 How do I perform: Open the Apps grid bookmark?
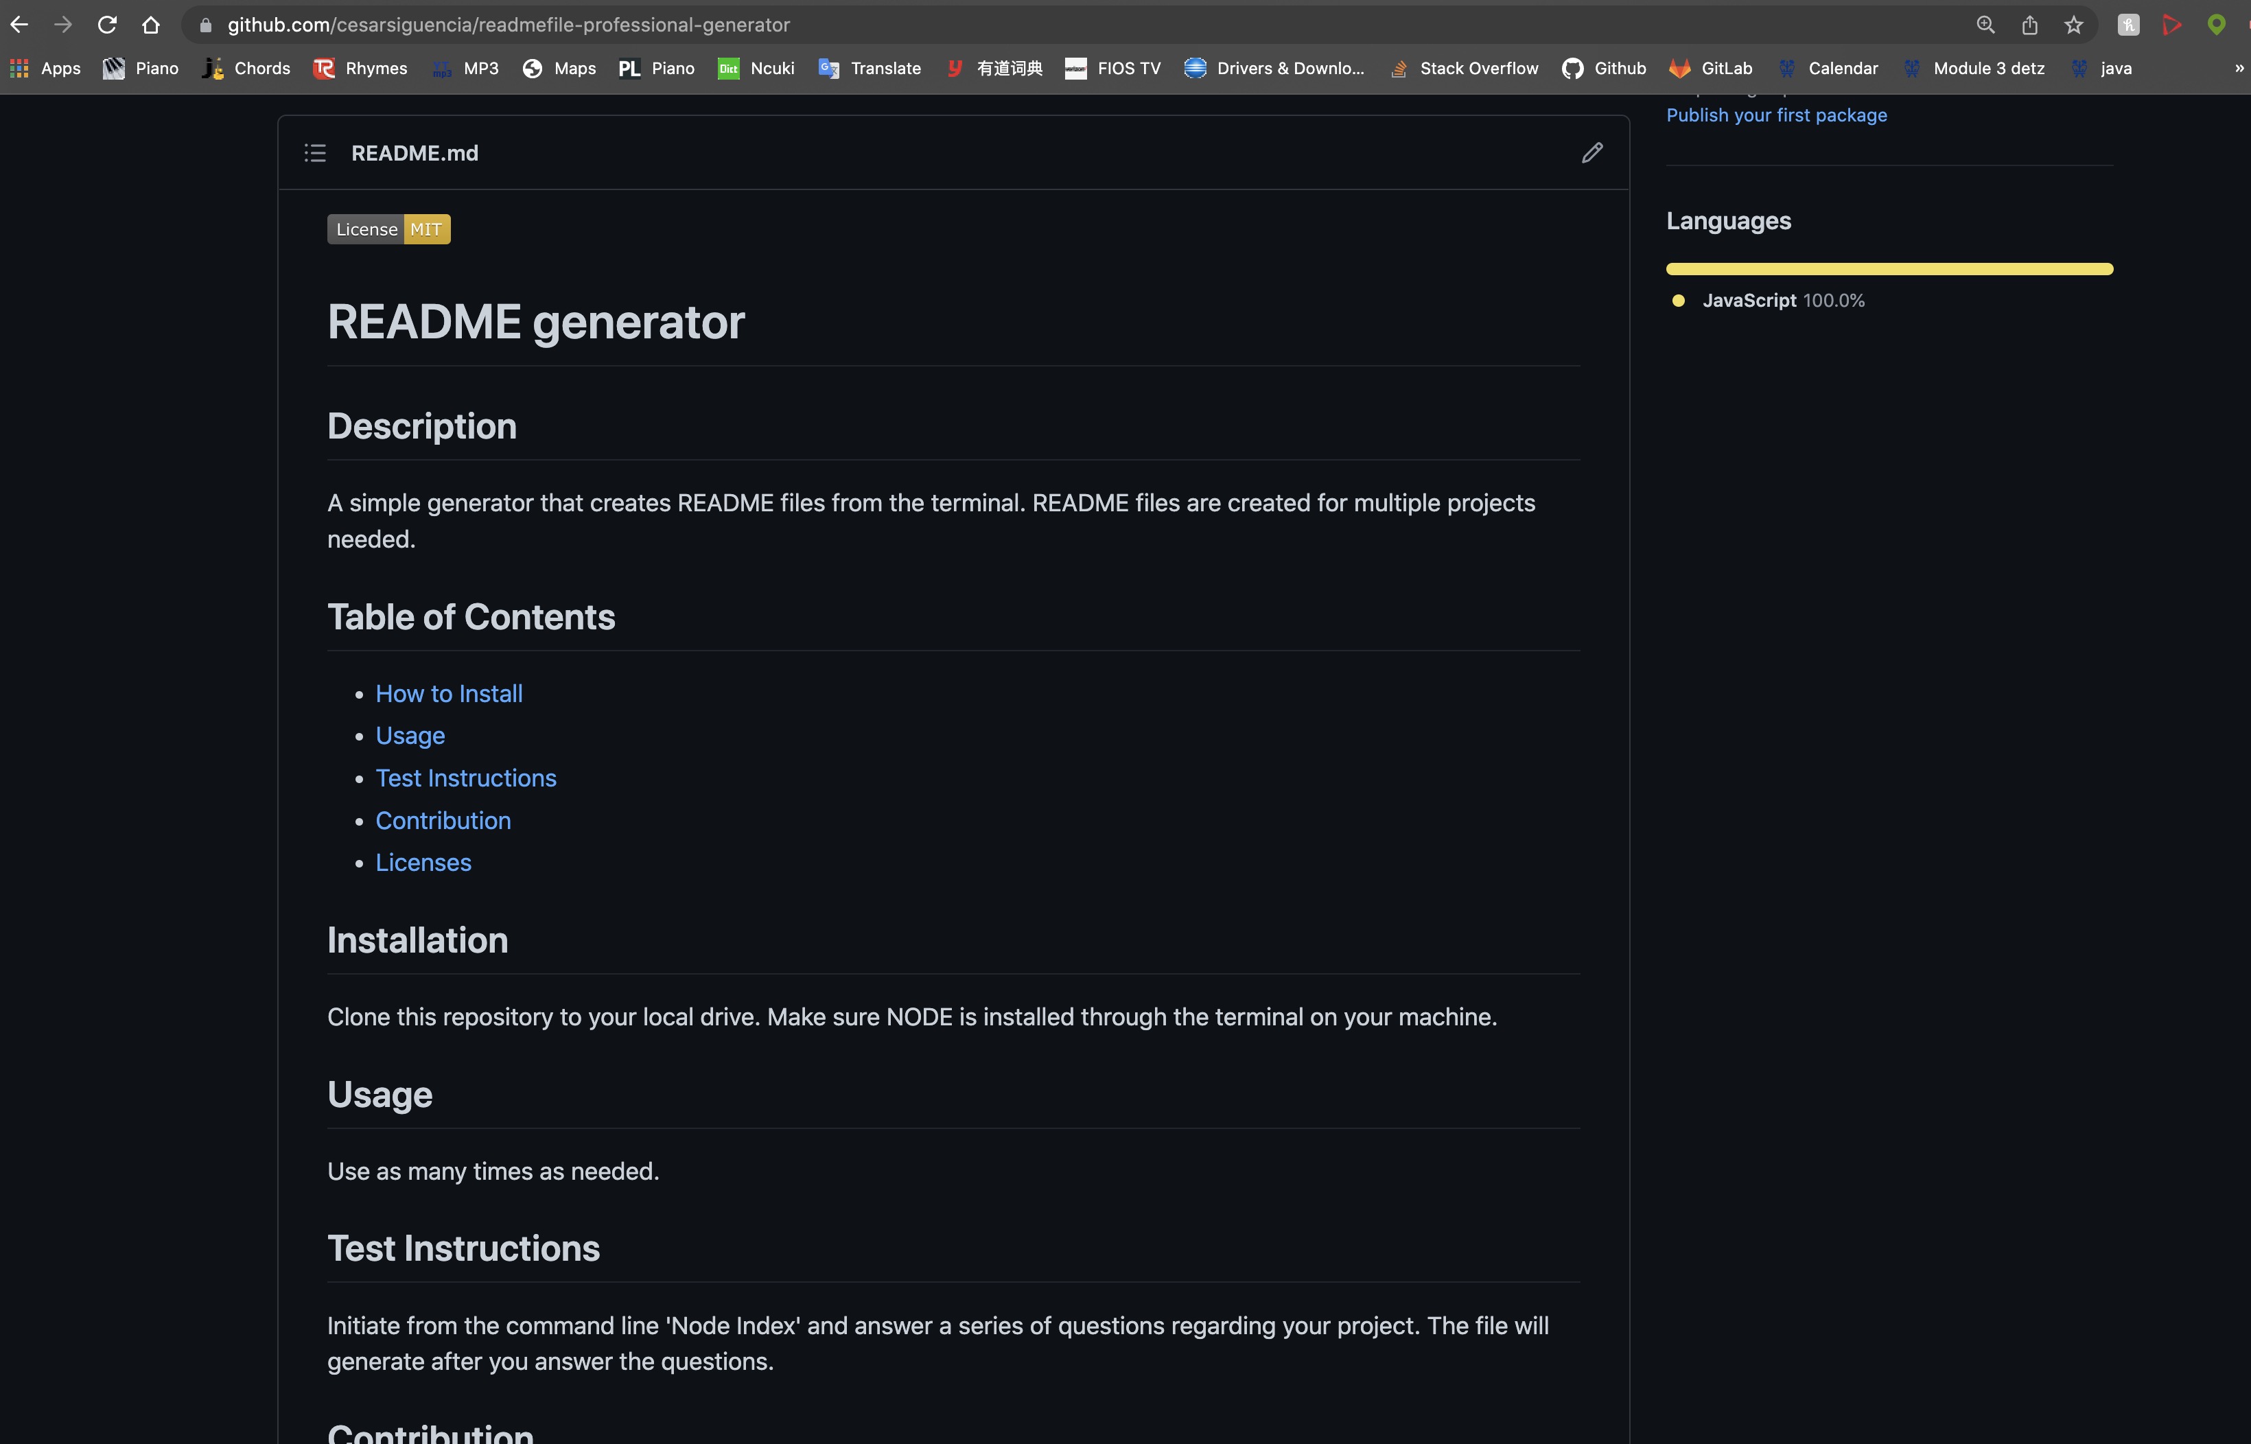(x=45, y=69)
